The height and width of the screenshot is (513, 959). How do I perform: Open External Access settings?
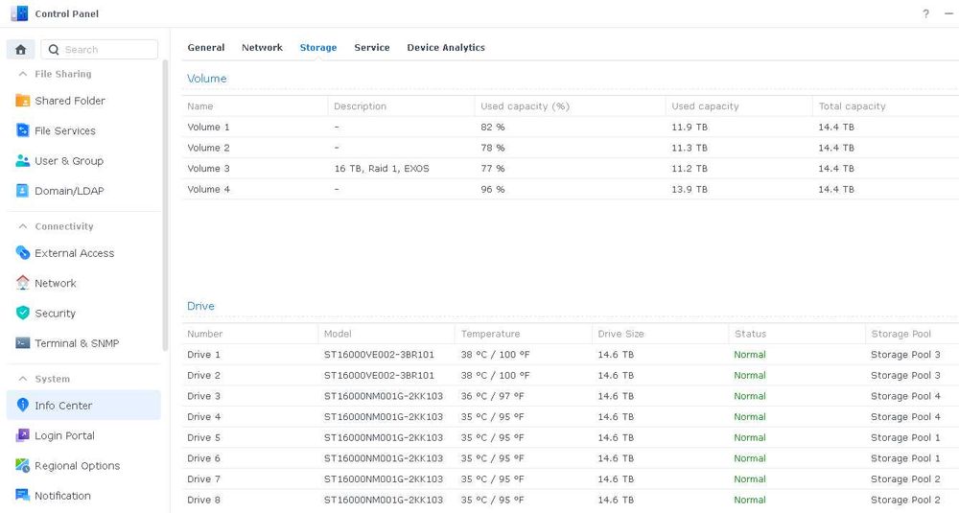pyautogui.click(x=74, y=253)
